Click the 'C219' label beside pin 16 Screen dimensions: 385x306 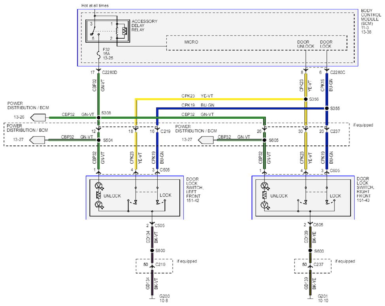[x=165, y=131]
